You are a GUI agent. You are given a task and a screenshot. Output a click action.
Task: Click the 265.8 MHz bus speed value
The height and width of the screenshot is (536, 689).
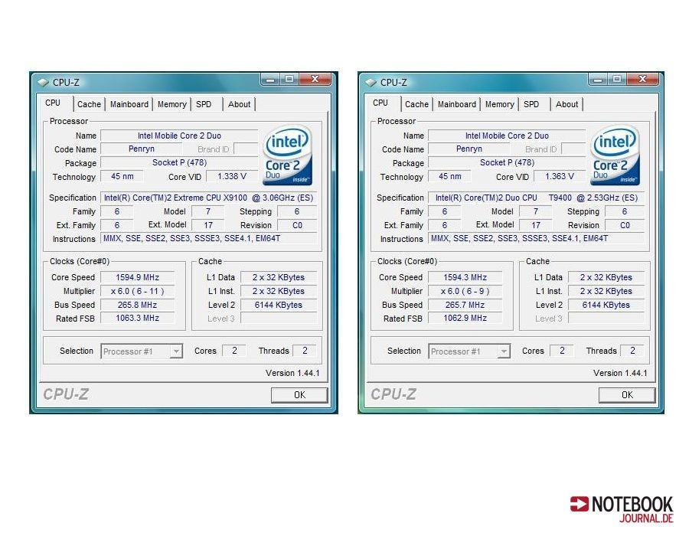(x=138, y=305)
